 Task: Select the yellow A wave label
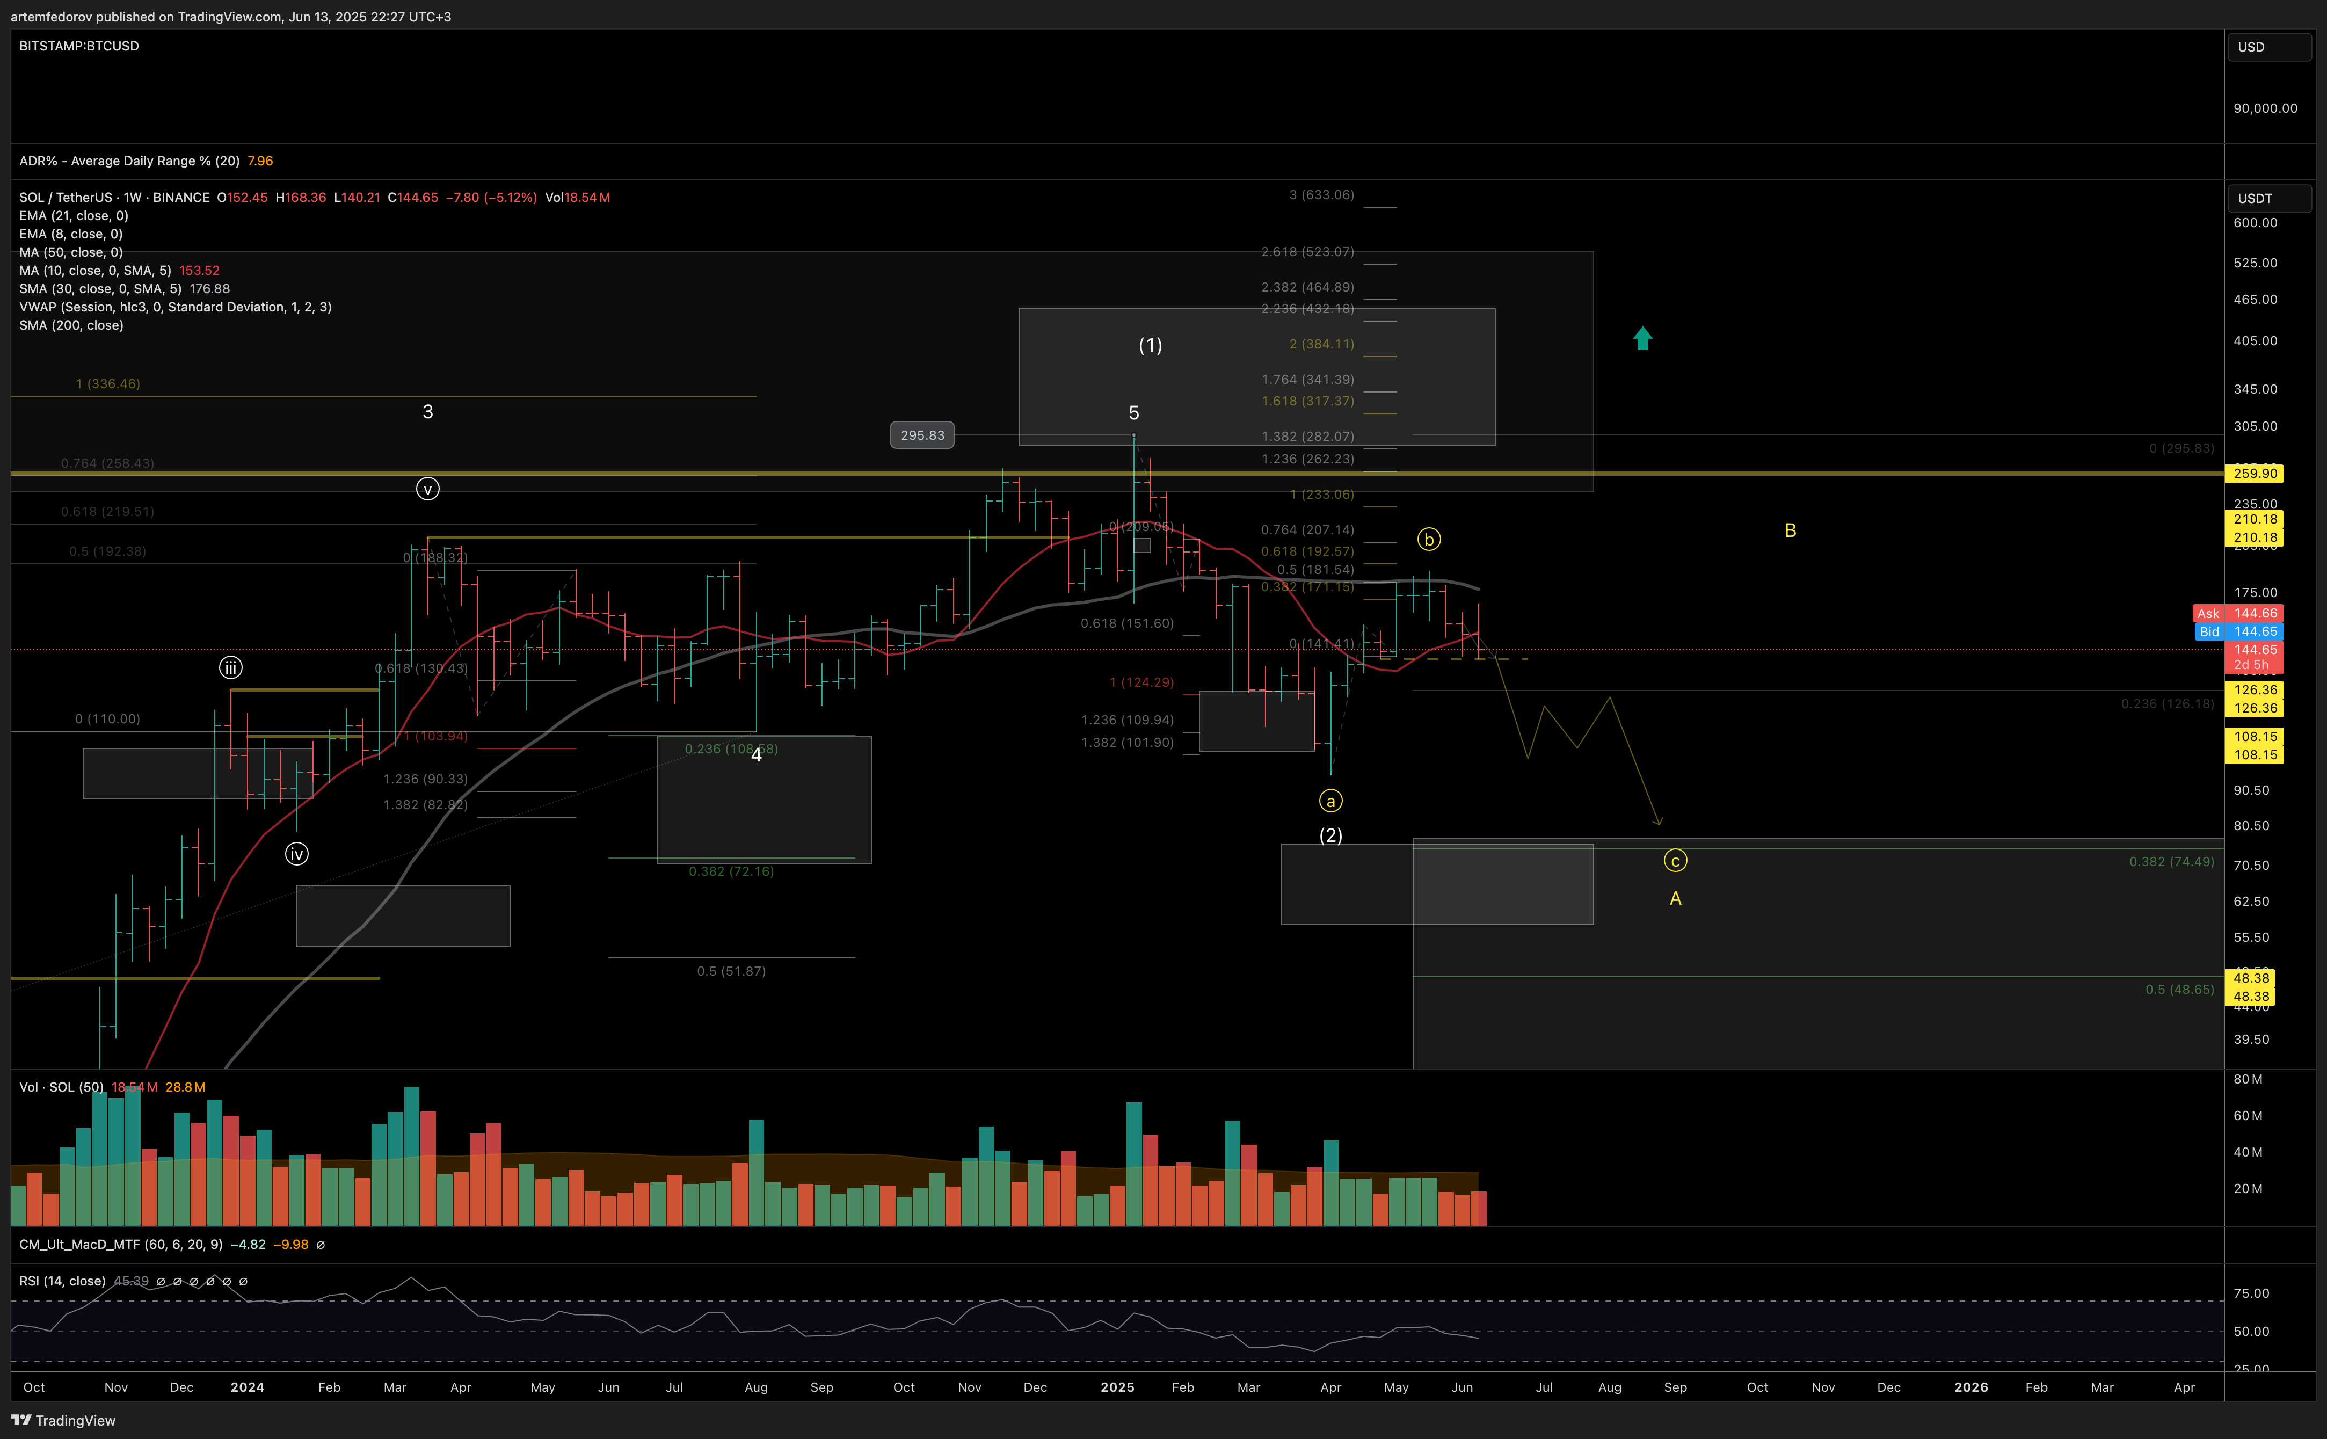[x=1675, y=898]
